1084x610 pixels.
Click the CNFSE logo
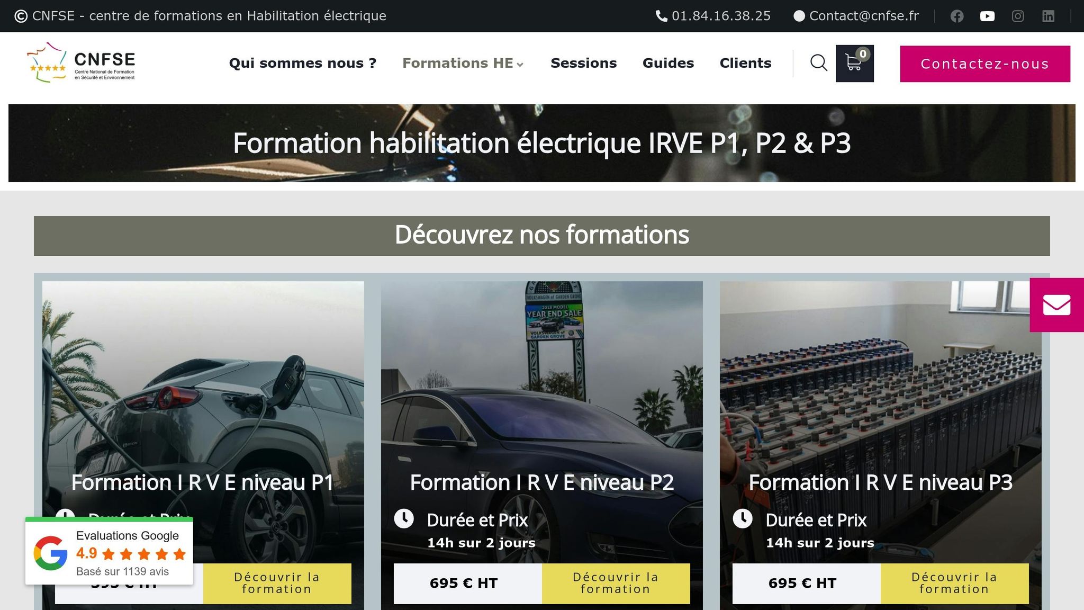click(81, 63)
